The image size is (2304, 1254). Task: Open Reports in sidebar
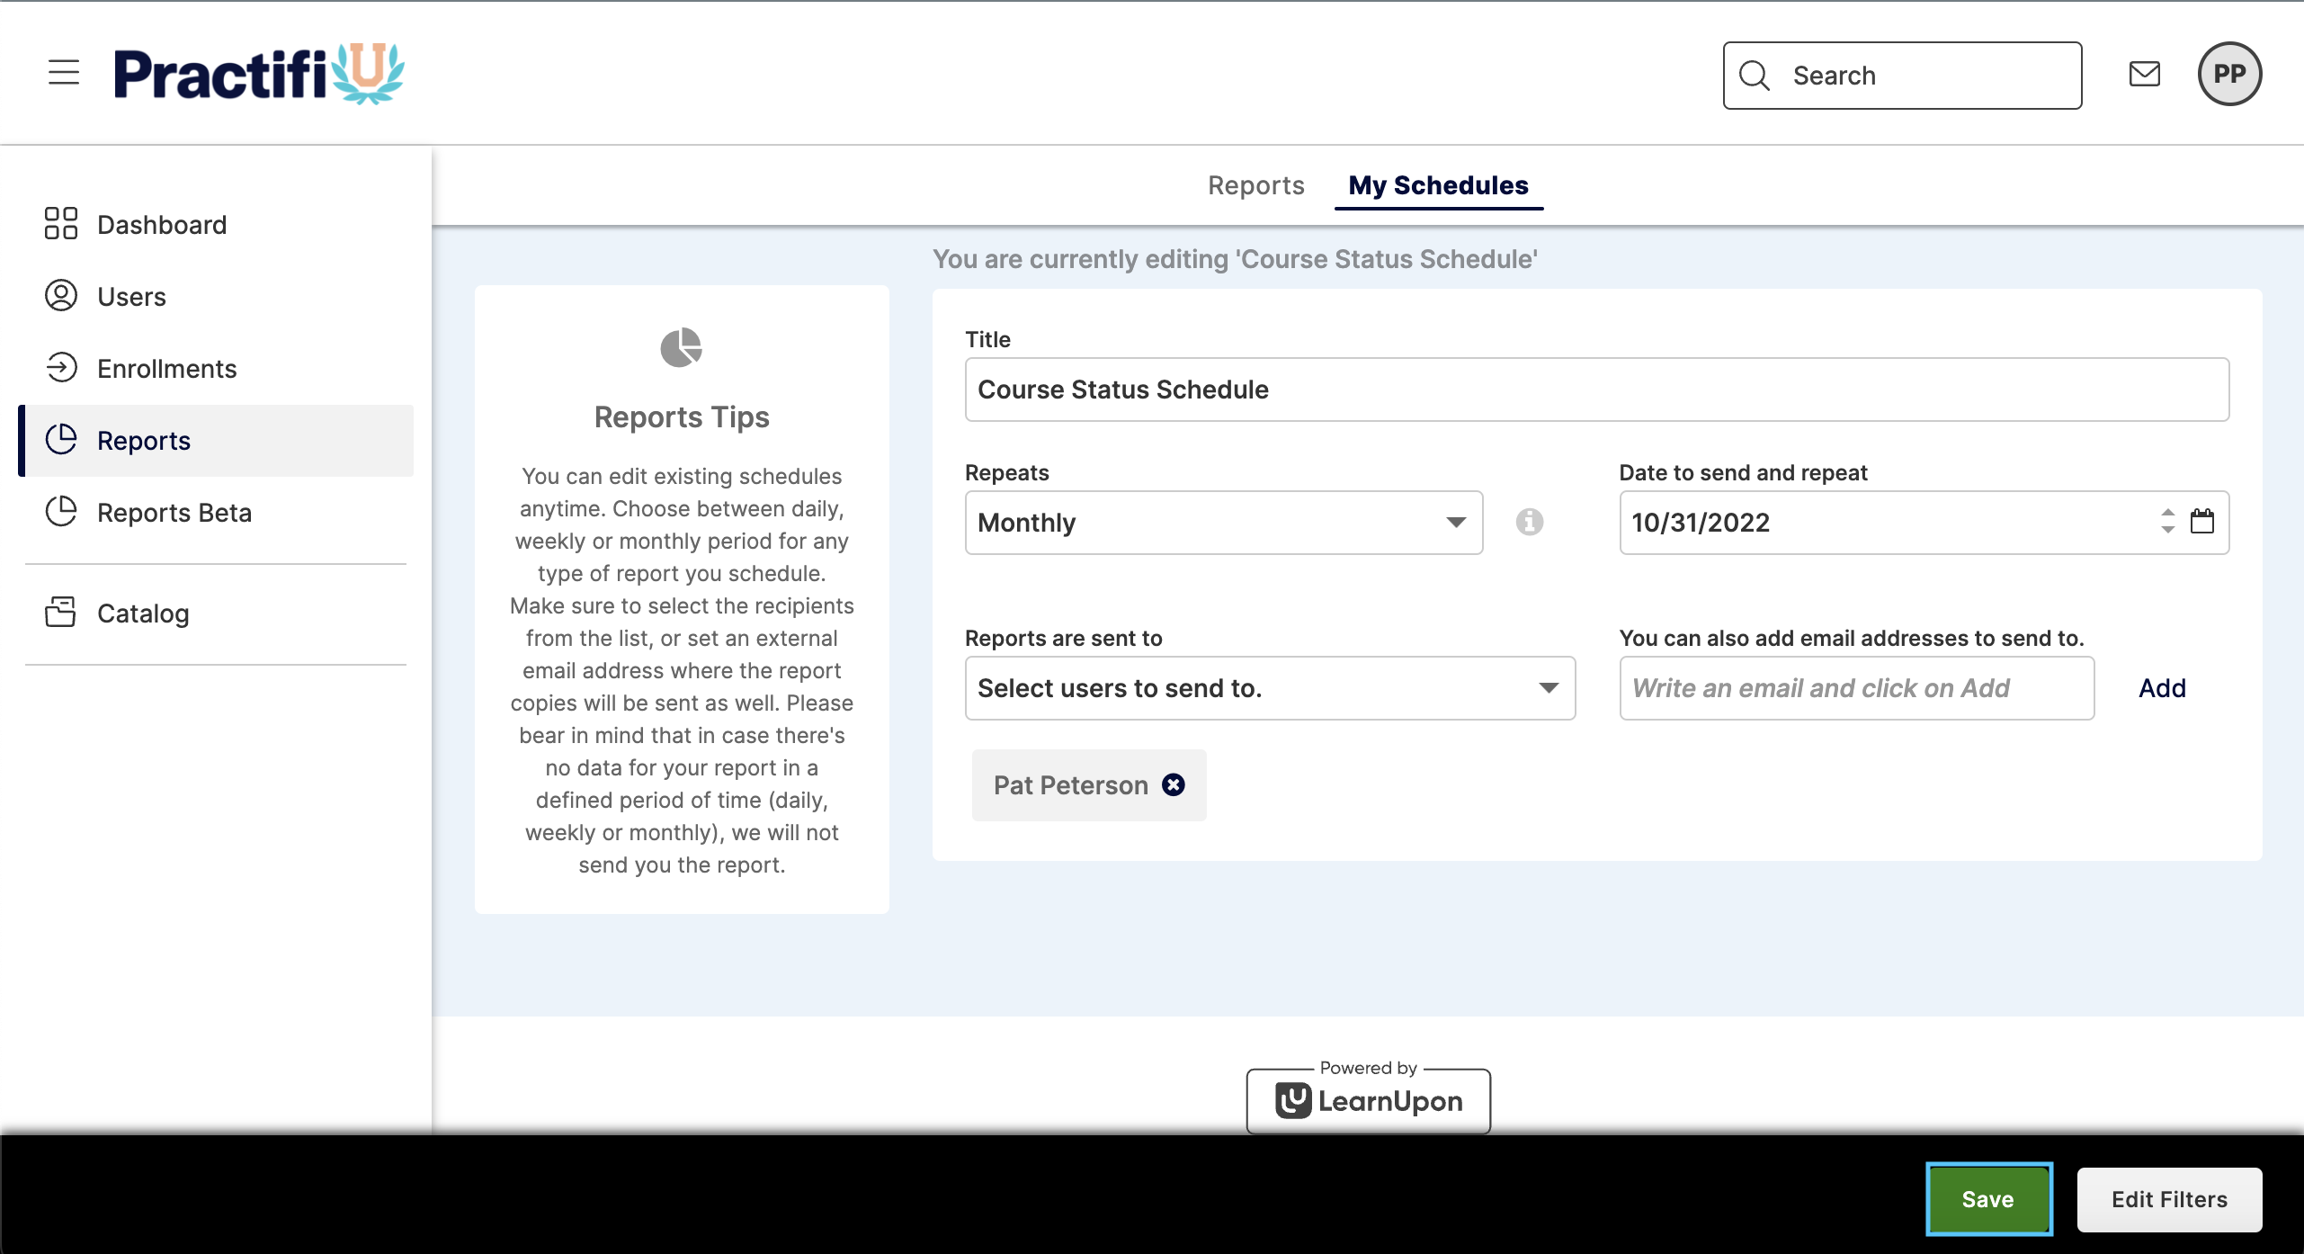pyautogui.click(x=216, y=440)
